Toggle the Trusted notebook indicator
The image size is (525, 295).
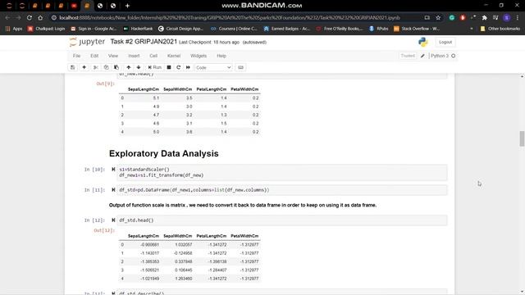(408, 56)
